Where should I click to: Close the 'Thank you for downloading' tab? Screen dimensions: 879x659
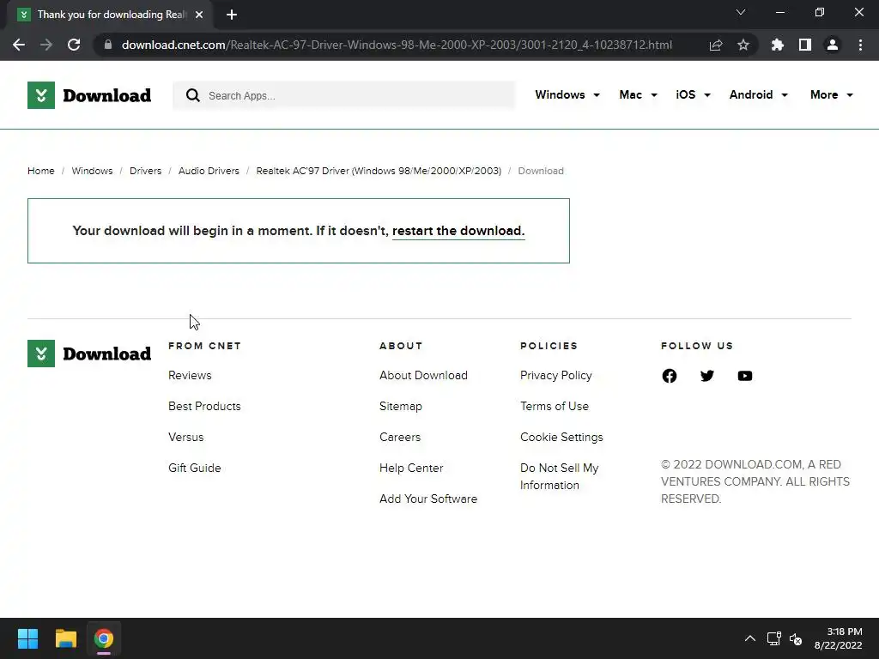tap(199, 15)
